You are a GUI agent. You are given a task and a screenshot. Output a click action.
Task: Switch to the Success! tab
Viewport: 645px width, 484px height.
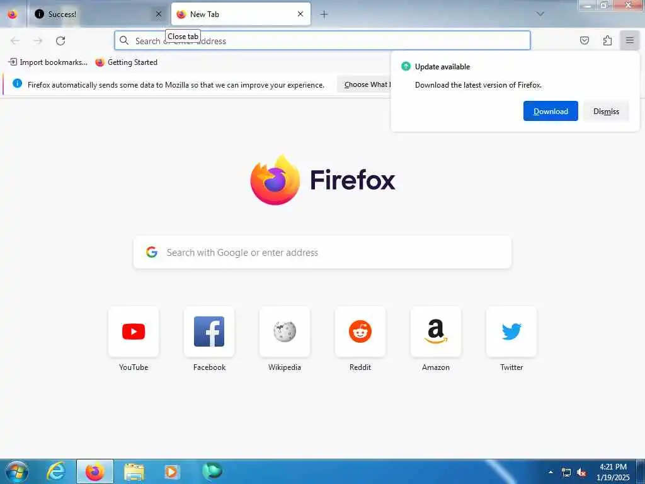98,14
